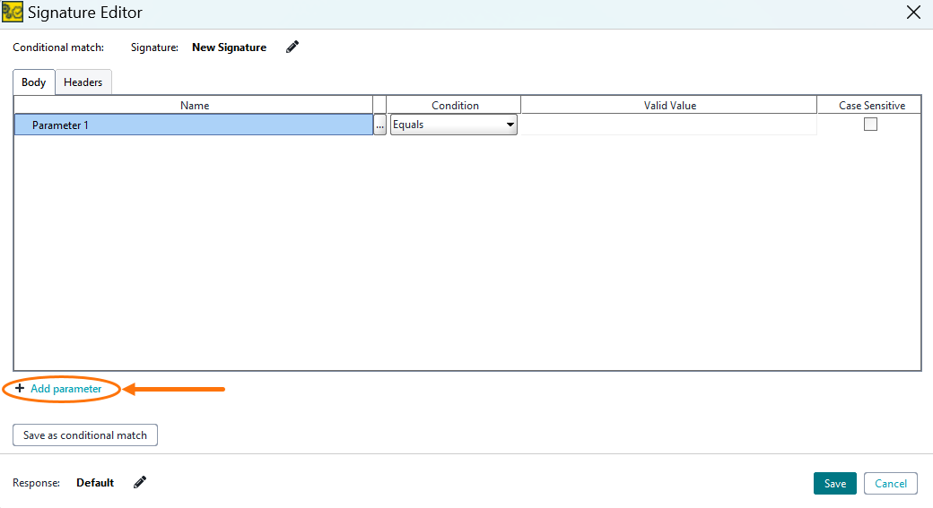The height and width of the screenshot is (508, 933).
Task: Open the ellipsis browse button for Parameter 1
Action: pyautogui.click(x=379, y=125)
